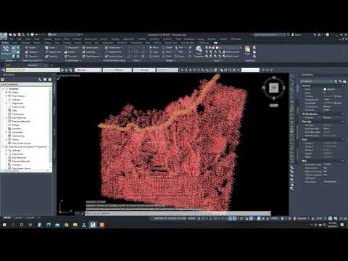Viewport: 348px width, 261px height.
Task: Click the clock in system tray
Action: 333,225
